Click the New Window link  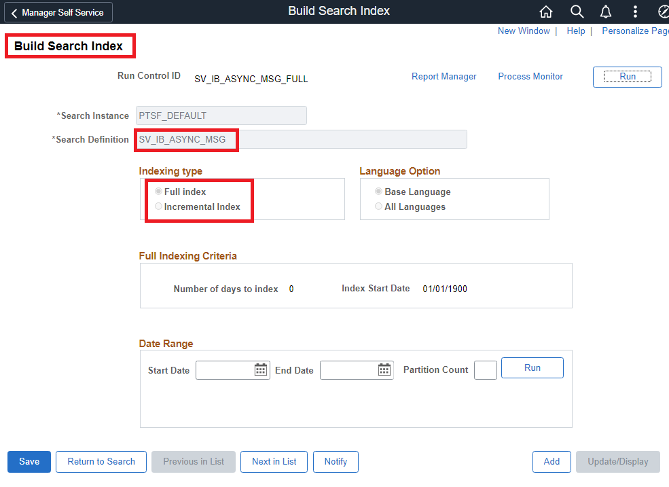pos(524,31)
